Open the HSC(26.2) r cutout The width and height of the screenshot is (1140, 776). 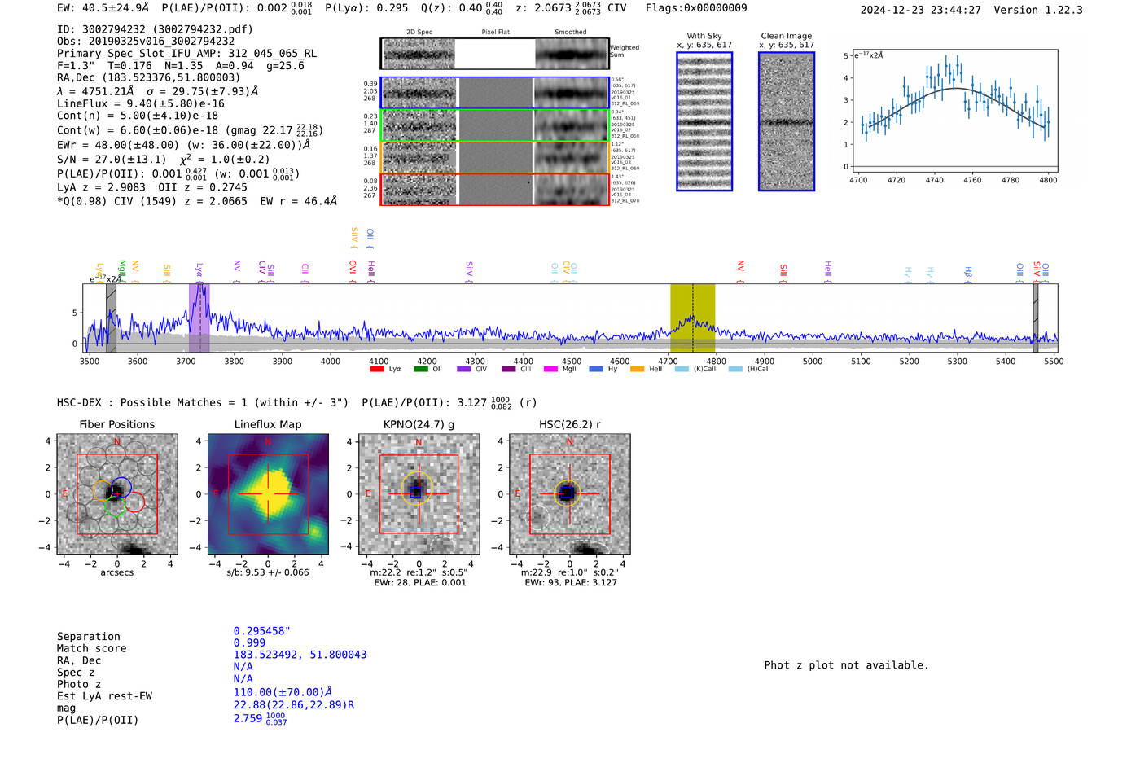click(x=569, y=494)
